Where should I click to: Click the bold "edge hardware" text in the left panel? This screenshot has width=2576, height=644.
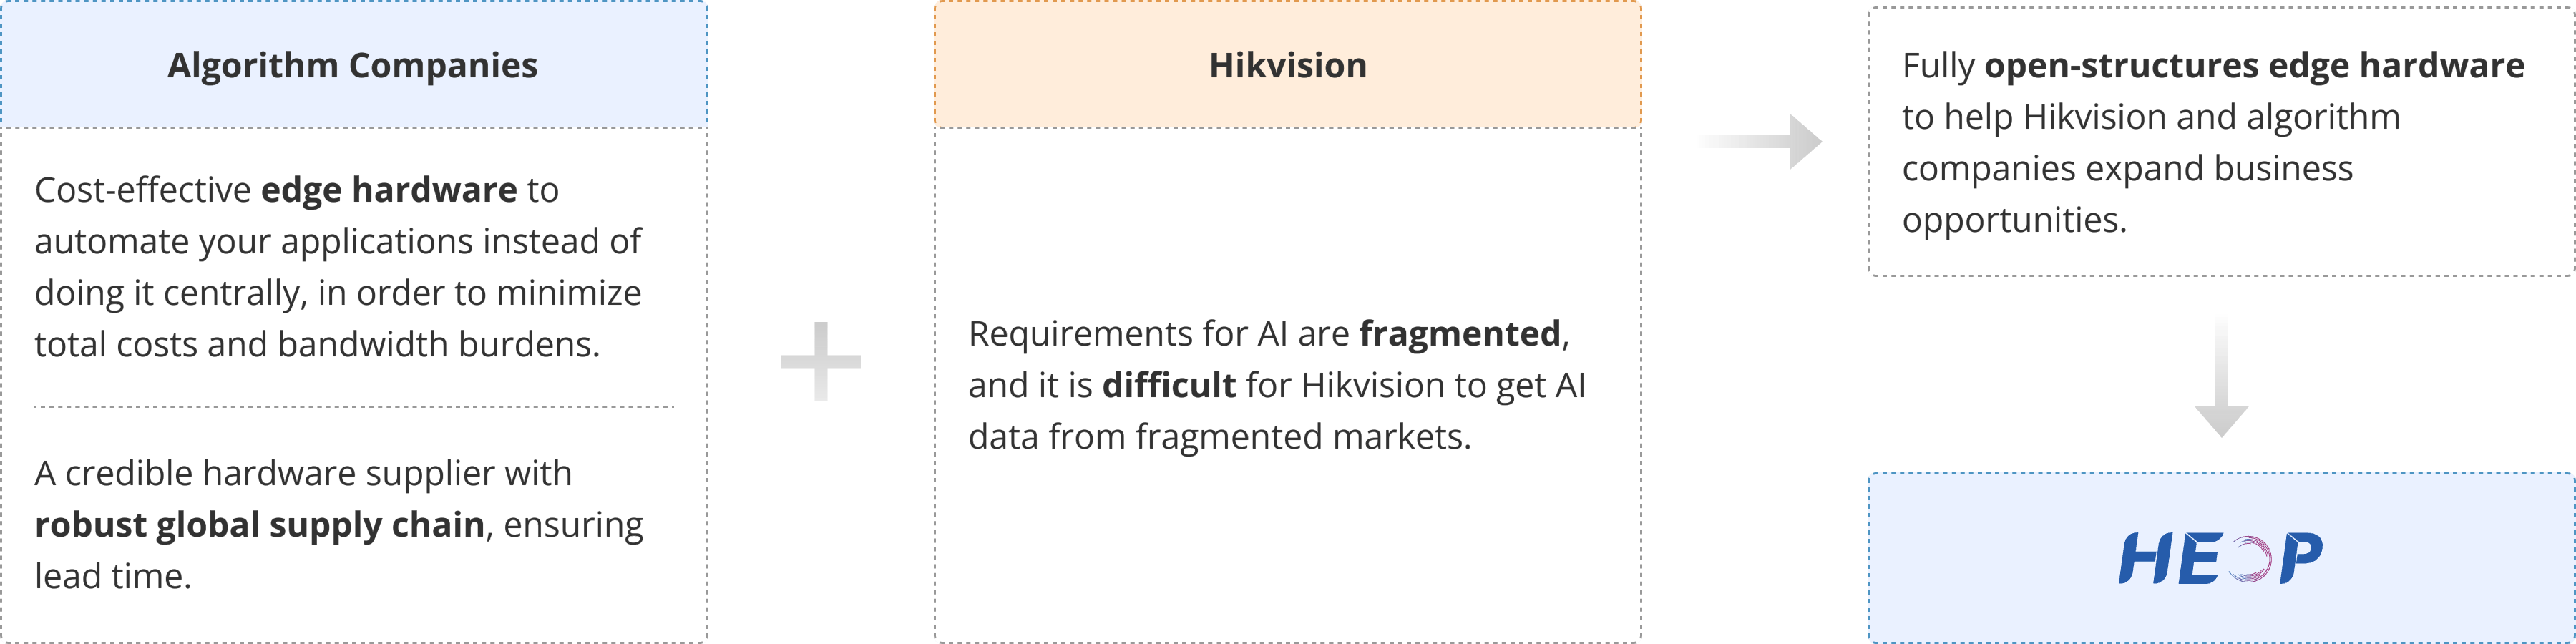pyautogui.click(x=389, y=189)
